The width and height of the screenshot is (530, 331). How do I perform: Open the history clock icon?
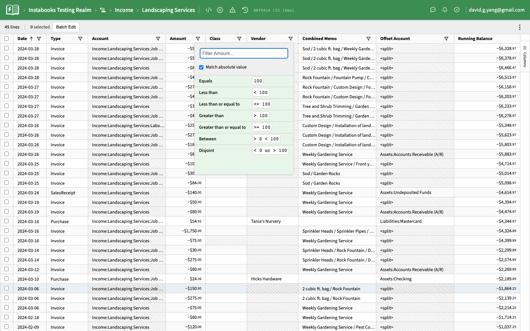pyautogui.click(x=245, y=10)
